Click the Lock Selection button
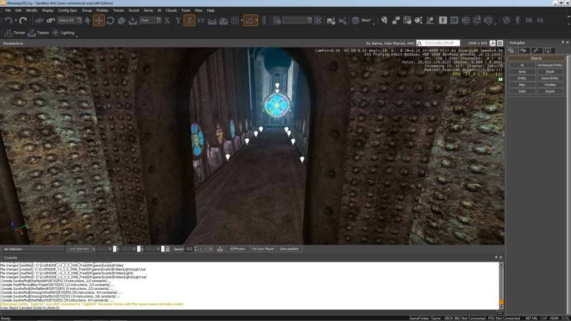 pos(79,249)
